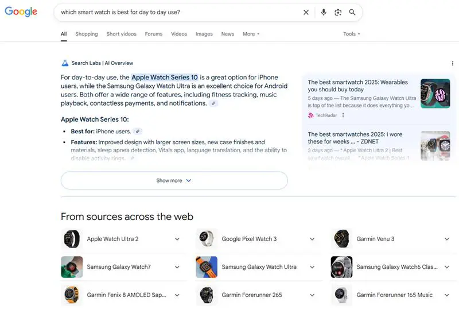Go to the Google logo homepage
The width and height of the screenshot is (459, 309).
click(x=21, y=11)
